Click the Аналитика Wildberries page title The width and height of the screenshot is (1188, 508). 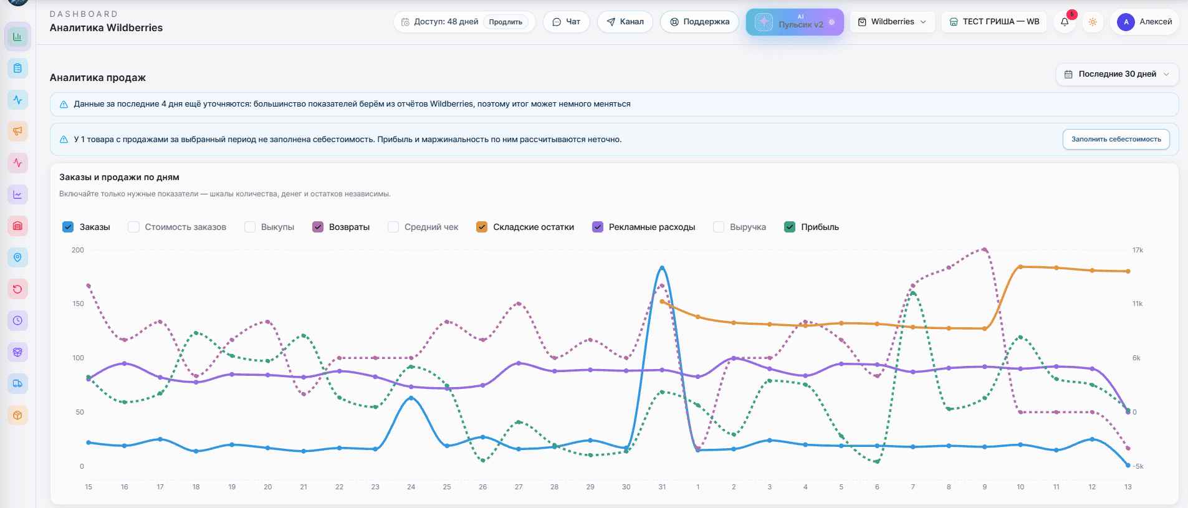click(x=106, y=27)
